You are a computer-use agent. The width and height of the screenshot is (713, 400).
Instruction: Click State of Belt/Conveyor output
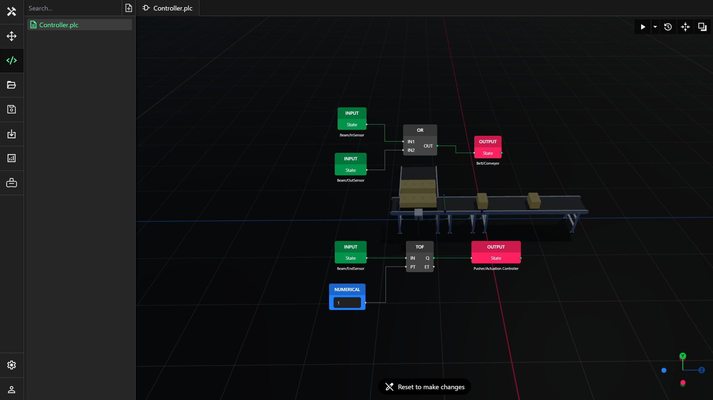pyautogui.click(x=488, y=153)
